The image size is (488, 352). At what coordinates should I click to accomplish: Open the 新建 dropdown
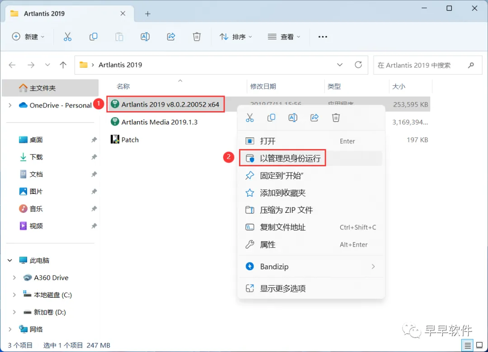coord(28,37)
